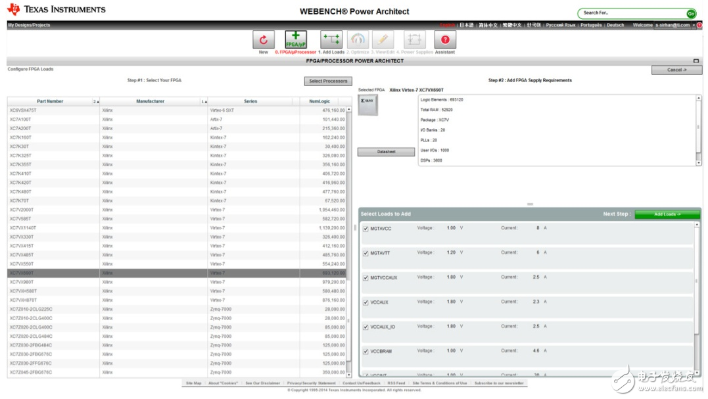708x399 pixels.
Task: Toggle the VCCBRAM load checkbox
Action: click(x=366, y=351)
